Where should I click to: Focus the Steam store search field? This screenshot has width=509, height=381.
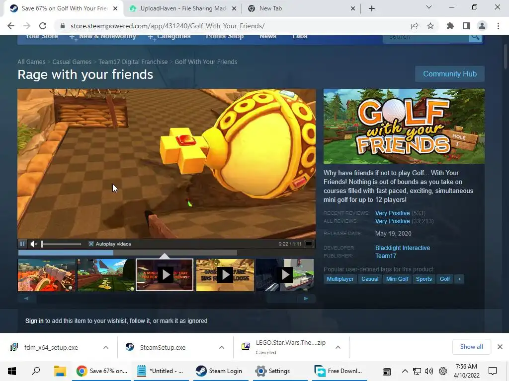426,38
